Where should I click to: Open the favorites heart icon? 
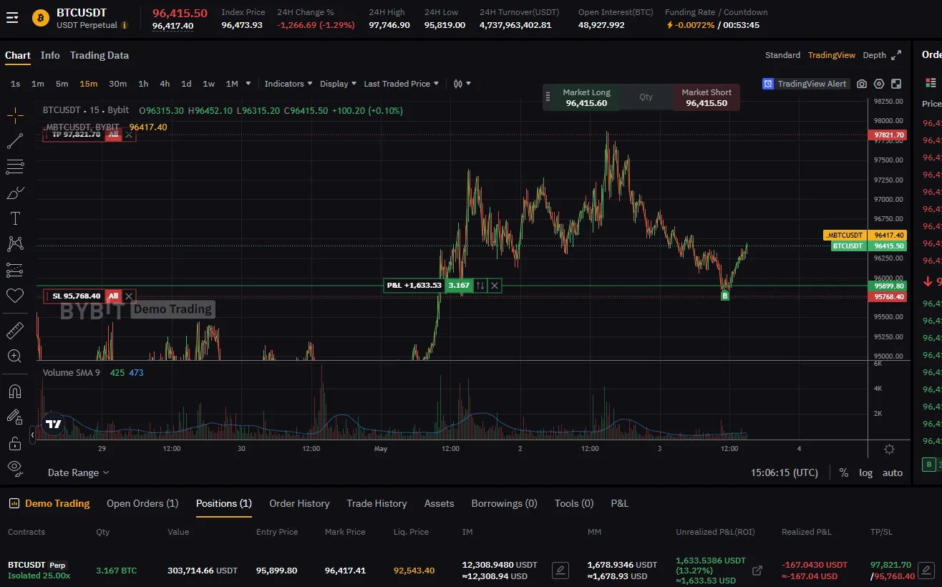[x=15, y=295]
